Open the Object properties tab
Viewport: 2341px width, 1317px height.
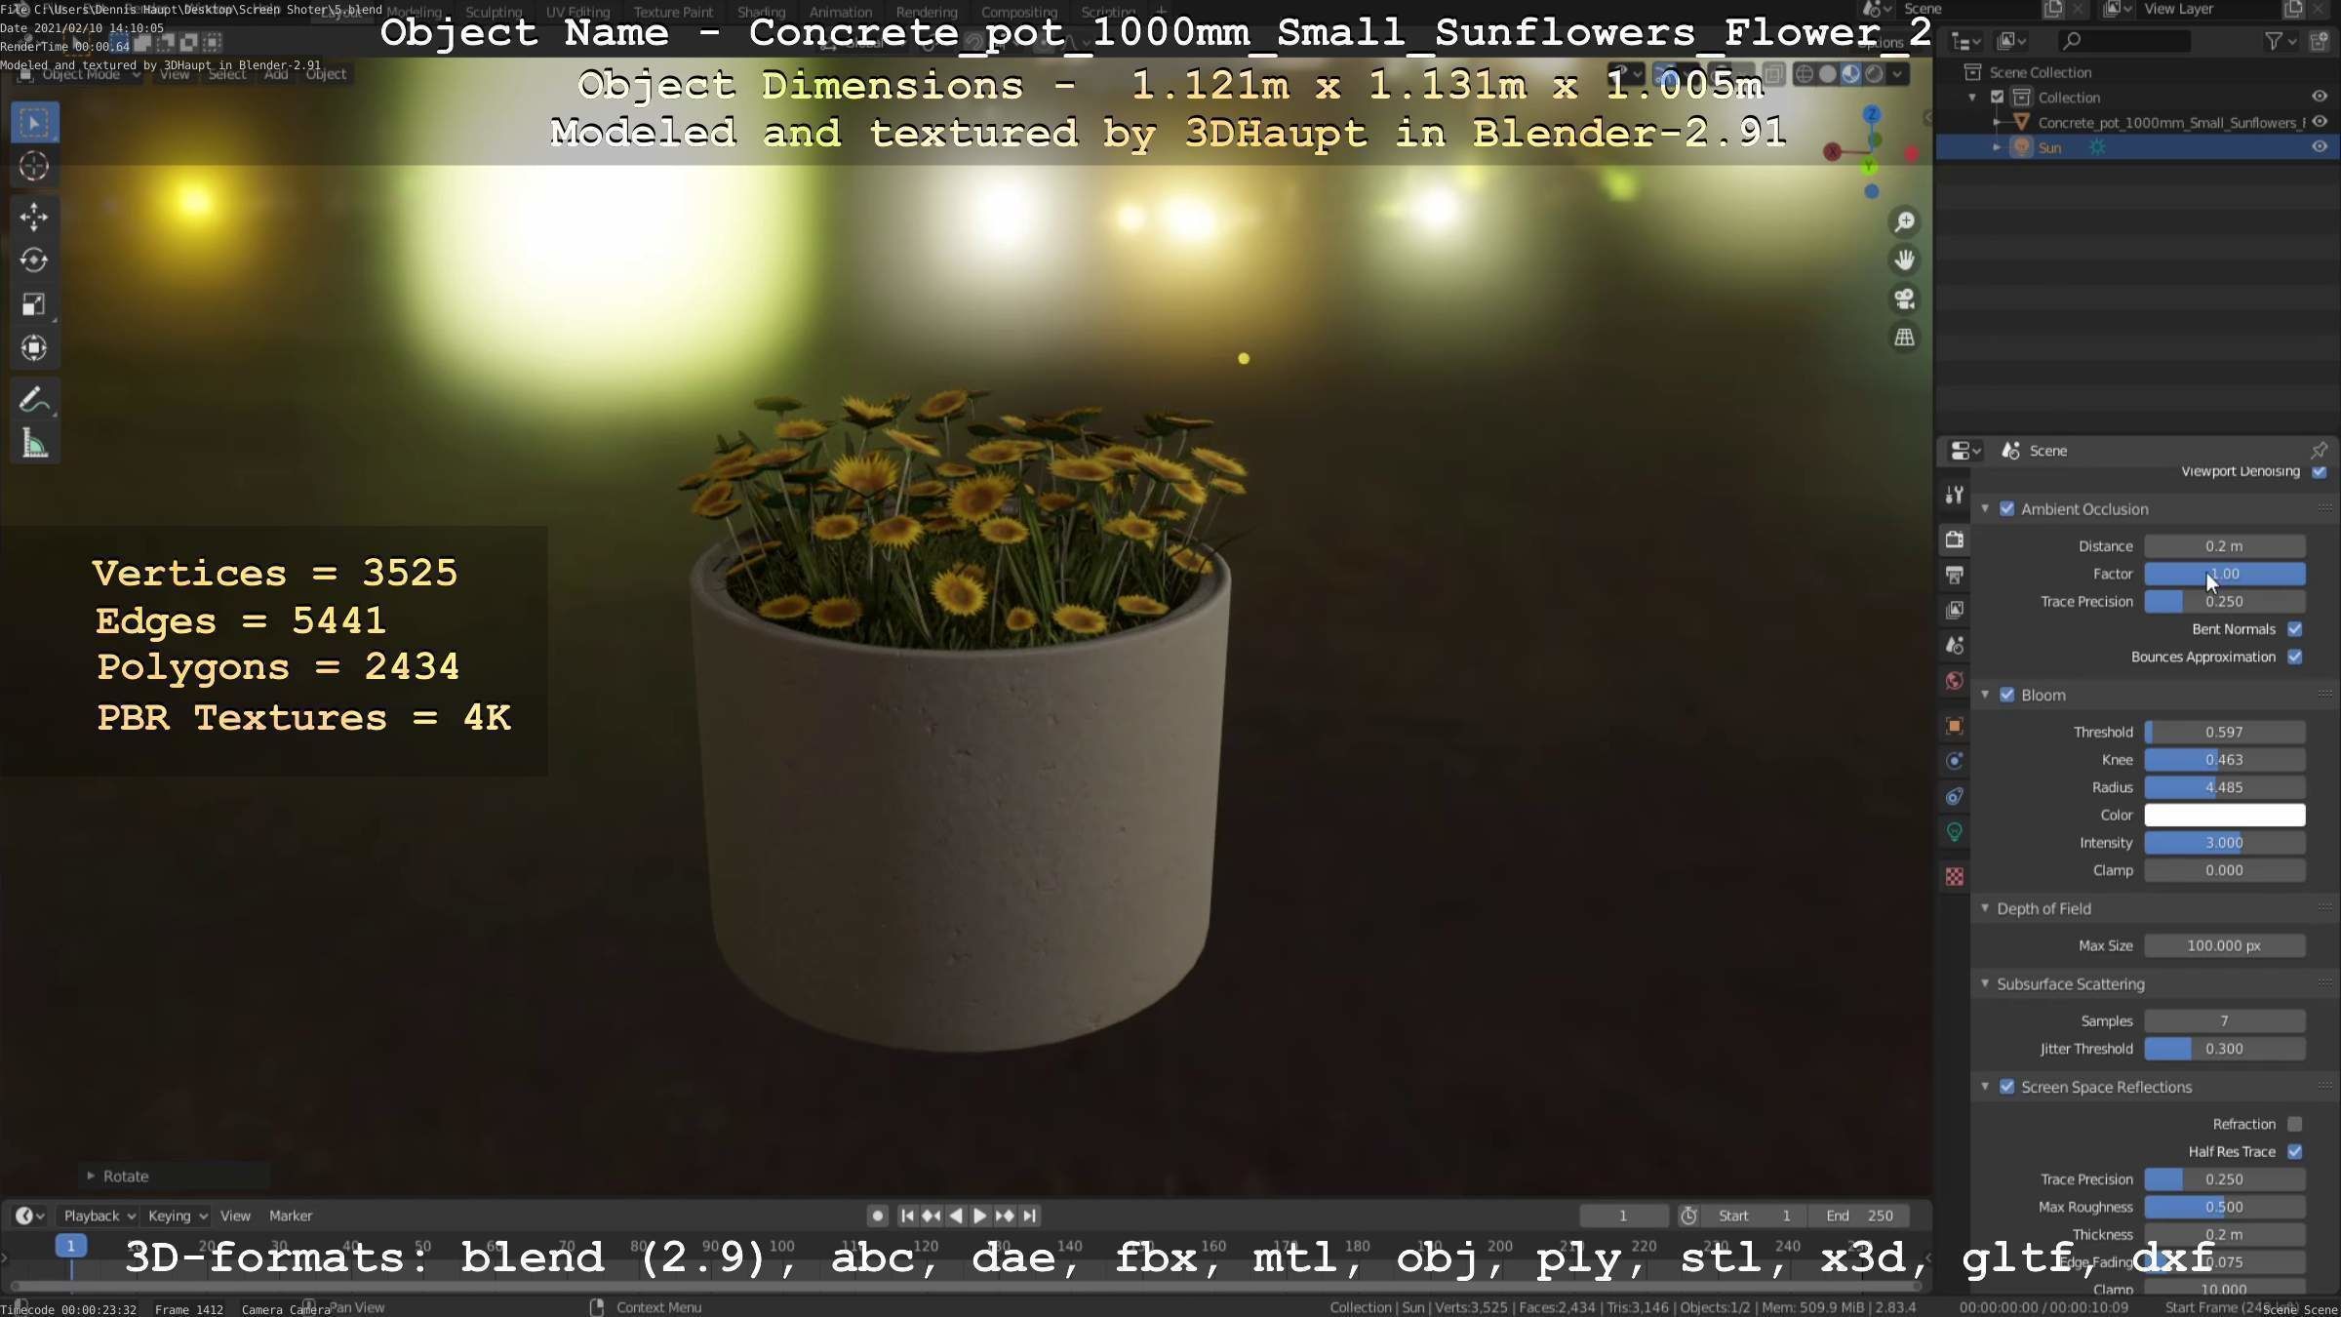point(1954,726)
